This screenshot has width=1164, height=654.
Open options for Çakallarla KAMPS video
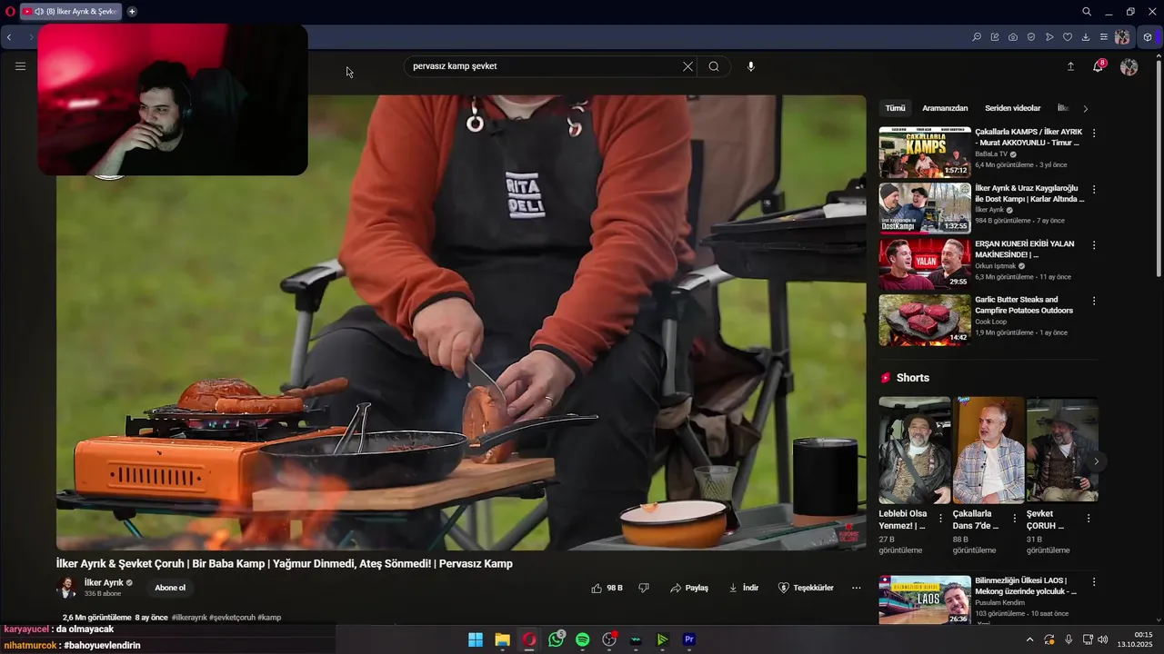tap(1094, 134)
